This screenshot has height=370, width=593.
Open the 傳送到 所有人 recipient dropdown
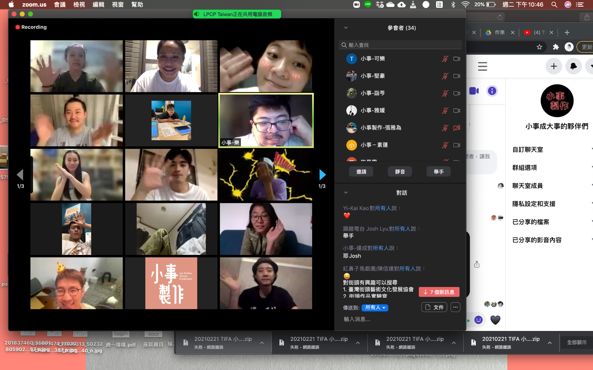click(x=375, y=308)
